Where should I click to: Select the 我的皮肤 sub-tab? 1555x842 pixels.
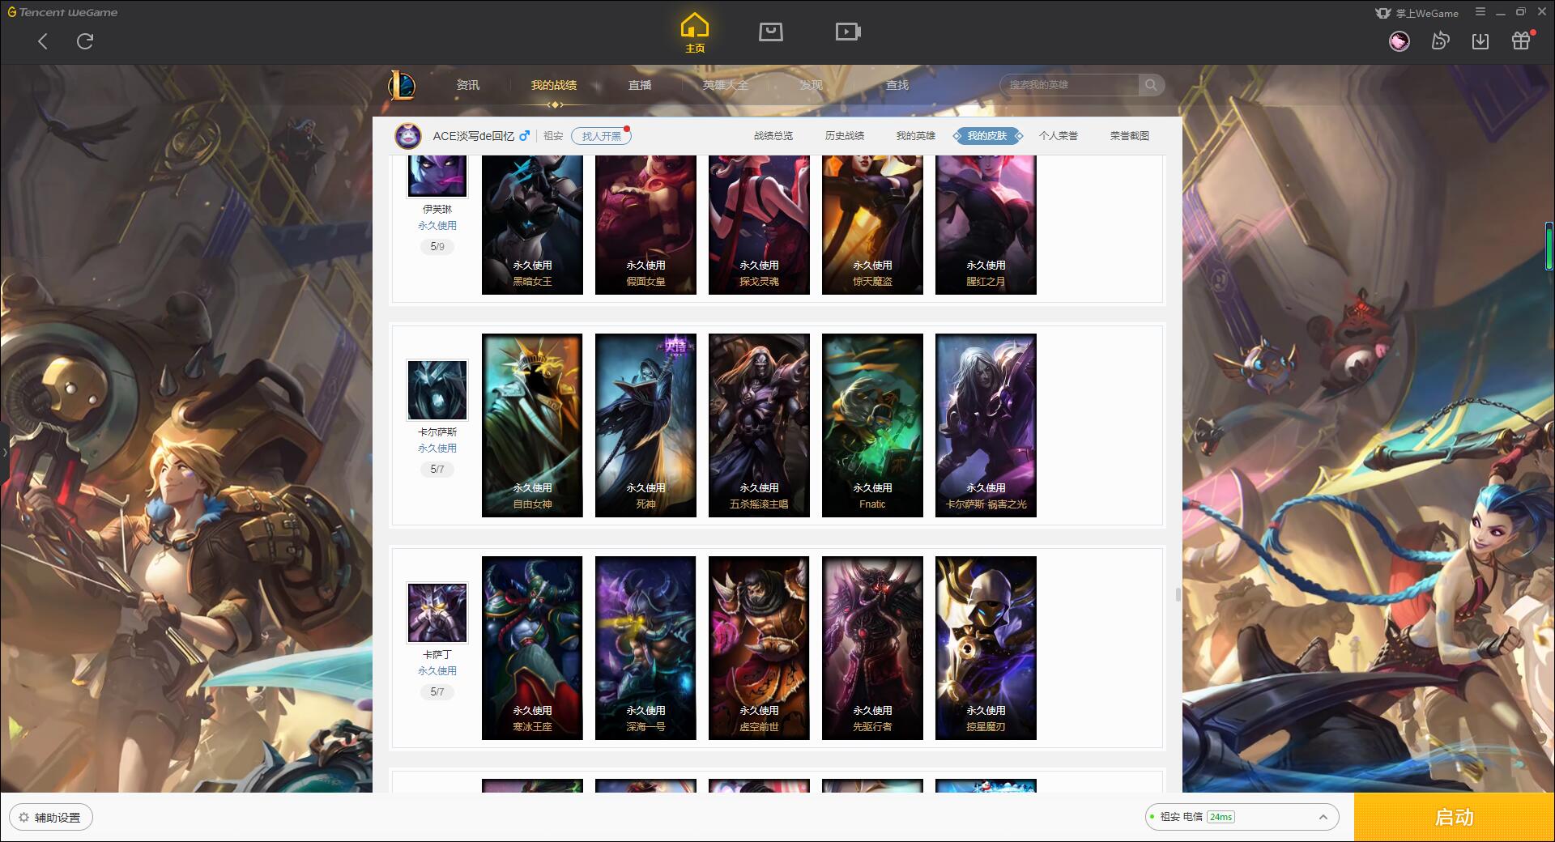(x=987, y=136)
